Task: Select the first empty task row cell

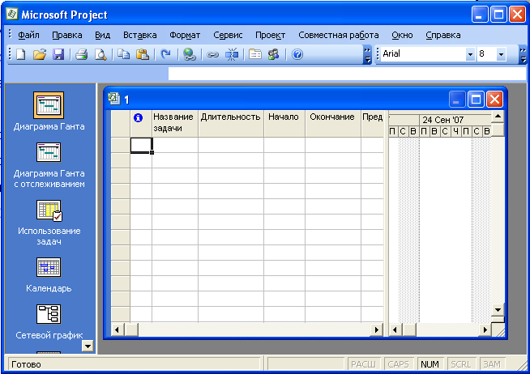Action: click(141, 145)
